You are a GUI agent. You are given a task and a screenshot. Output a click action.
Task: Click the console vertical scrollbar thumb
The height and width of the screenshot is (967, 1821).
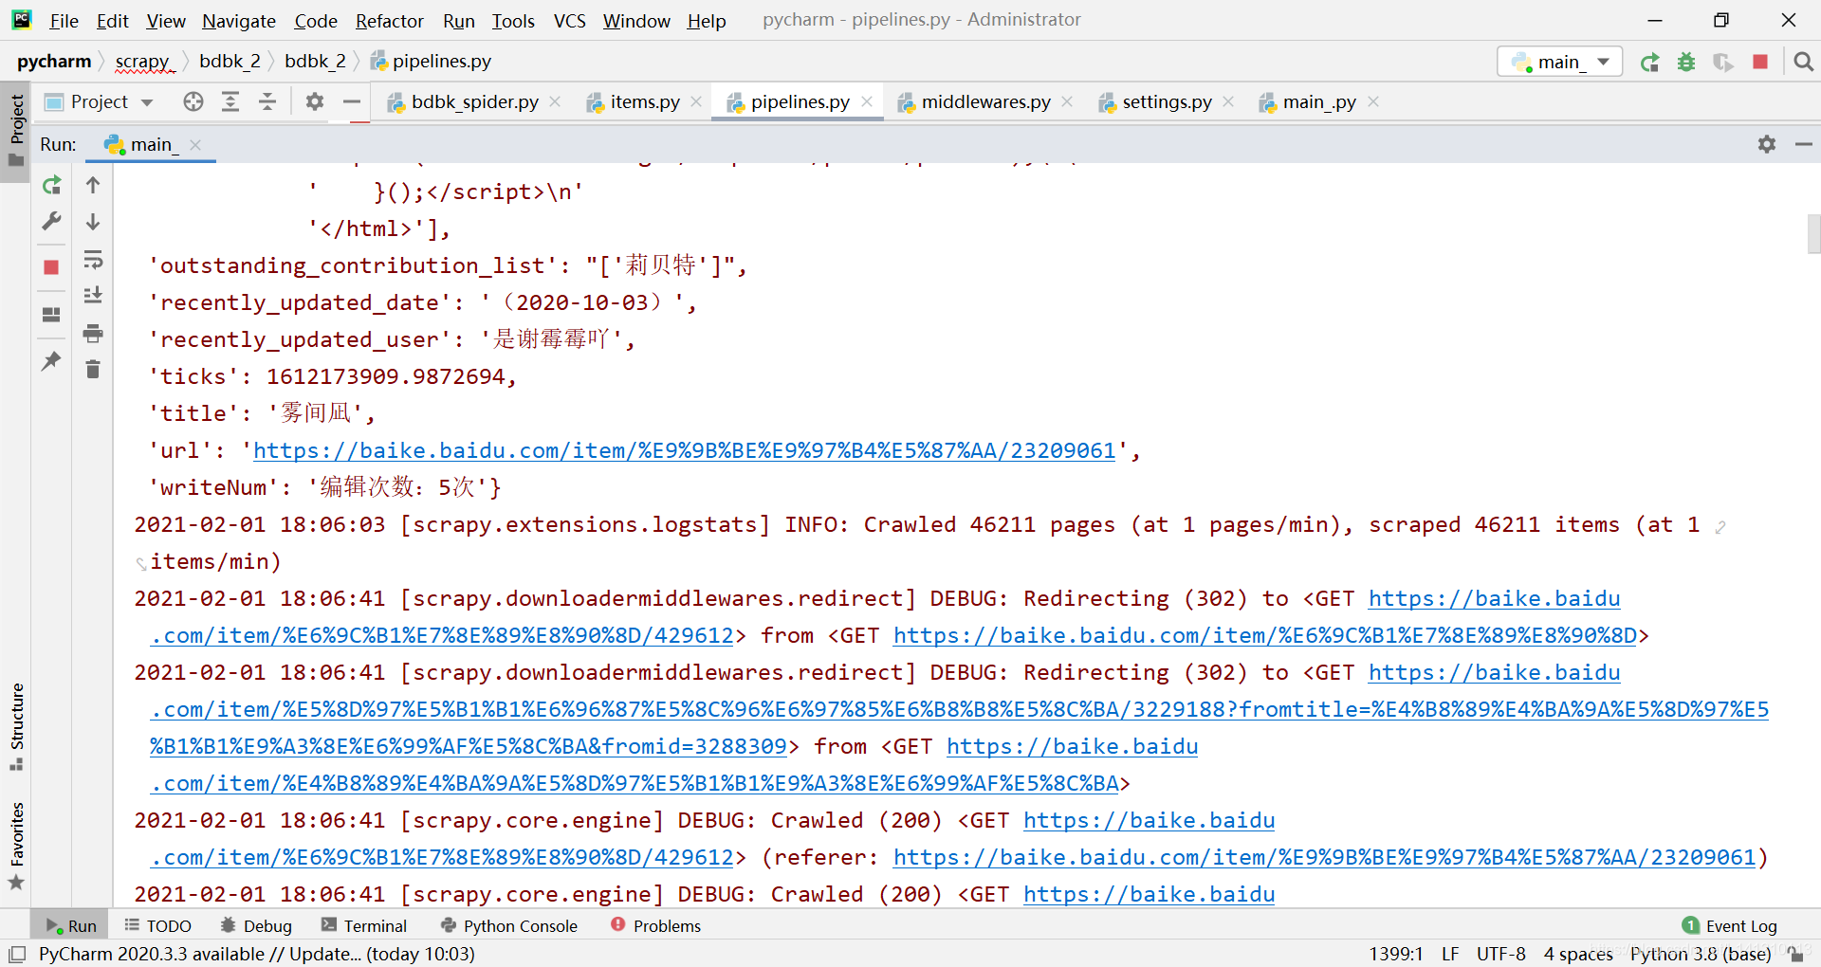click(1813, 234)
